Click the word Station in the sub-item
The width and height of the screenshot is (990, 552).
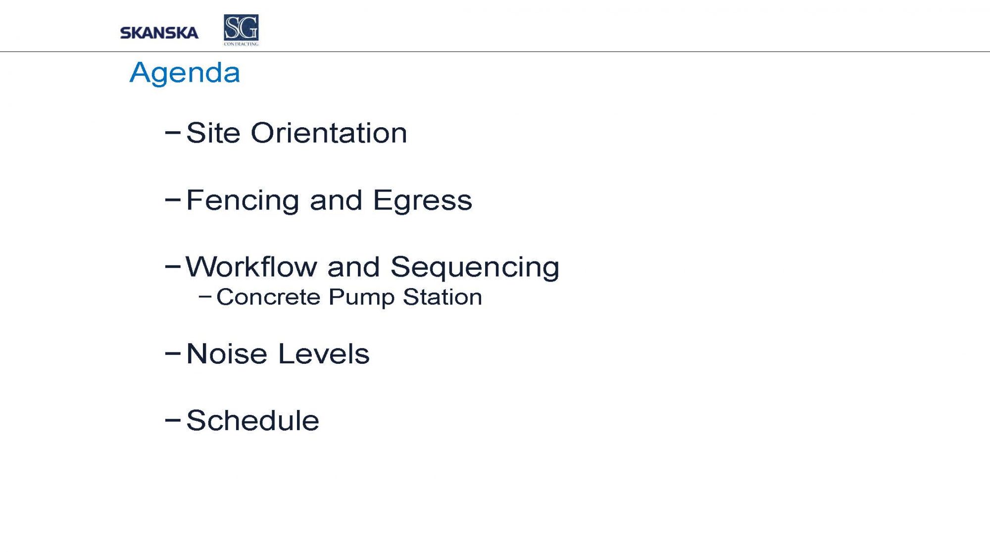click(443, 297)
